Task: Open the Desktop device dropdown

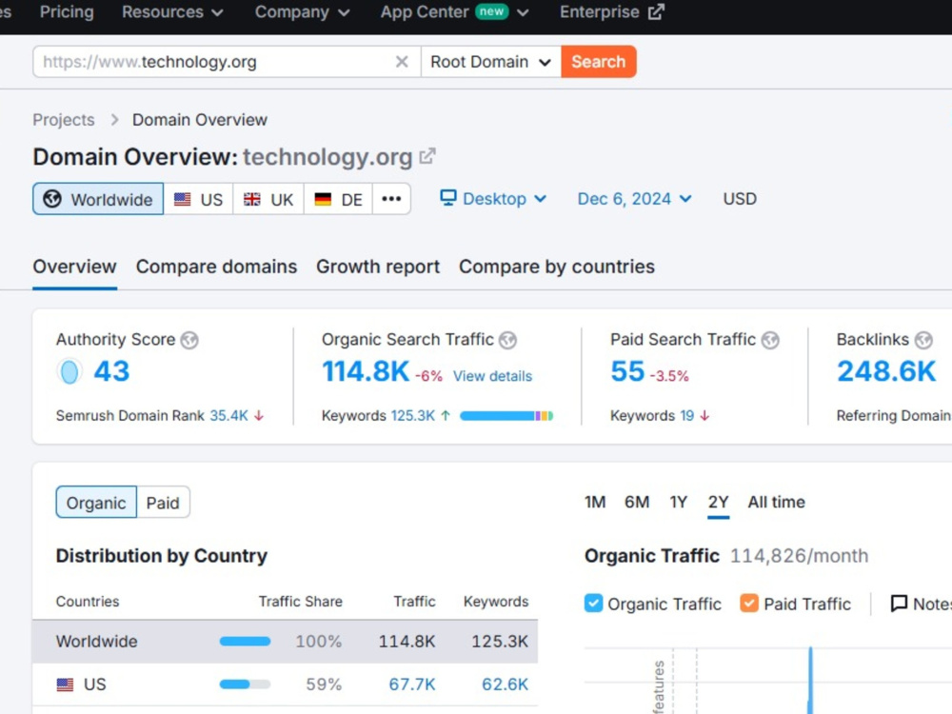Action: (493, 199)
